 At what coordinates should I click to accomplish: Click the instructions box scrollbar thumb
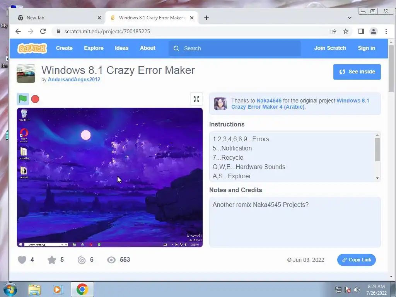377,150
